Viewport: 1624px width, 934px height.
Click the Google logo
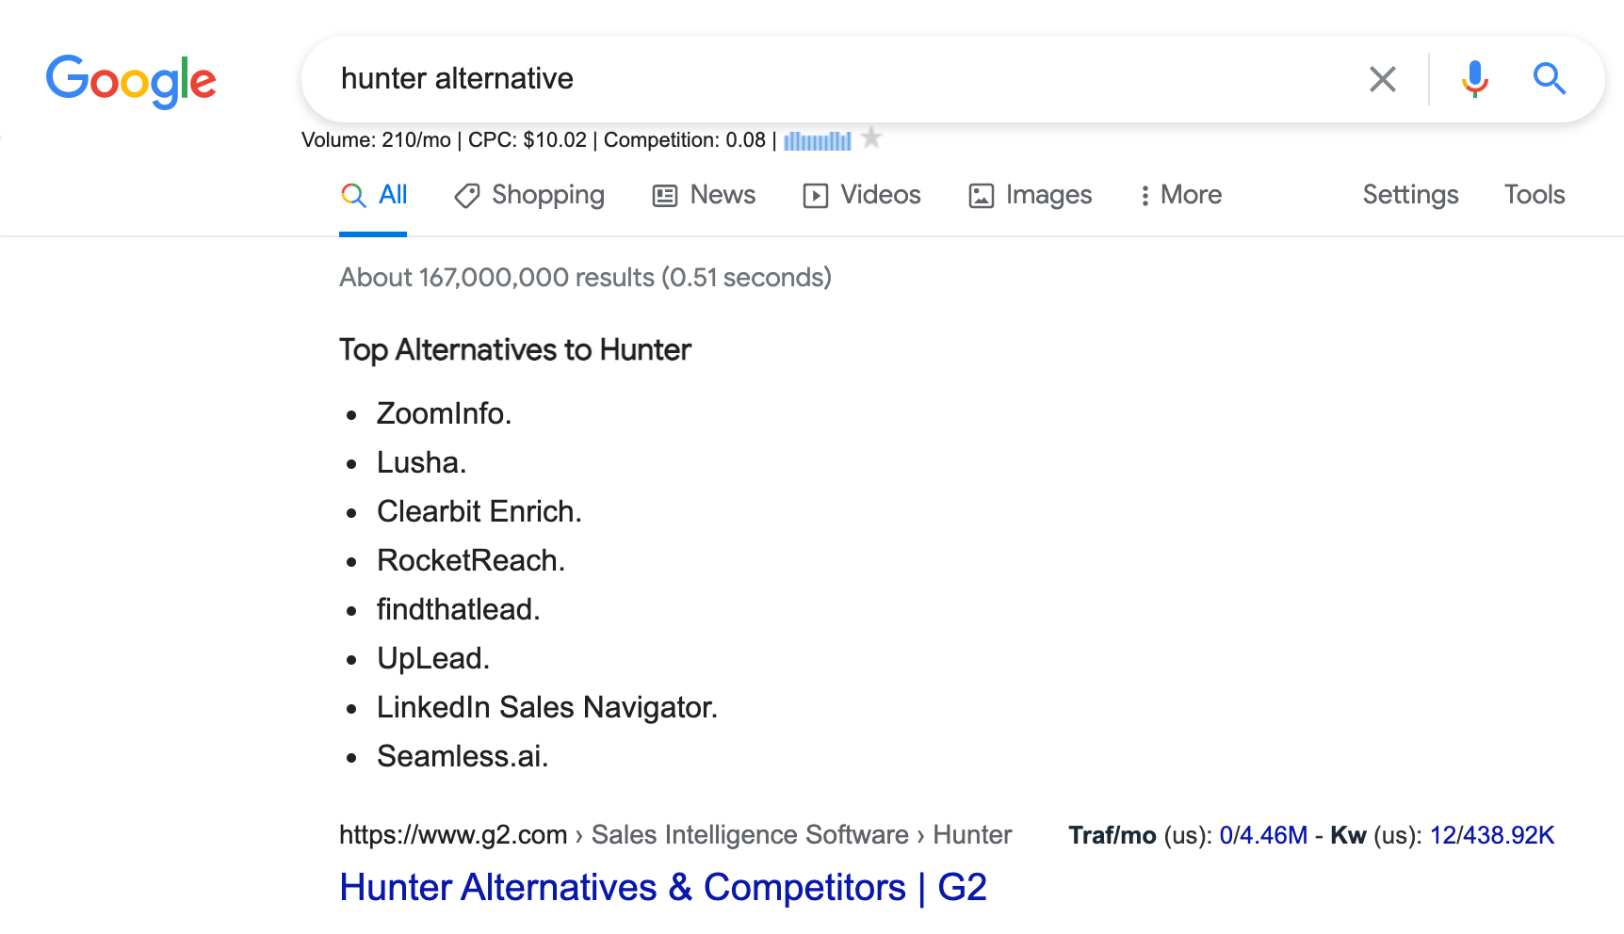click(x=131, y=81)
